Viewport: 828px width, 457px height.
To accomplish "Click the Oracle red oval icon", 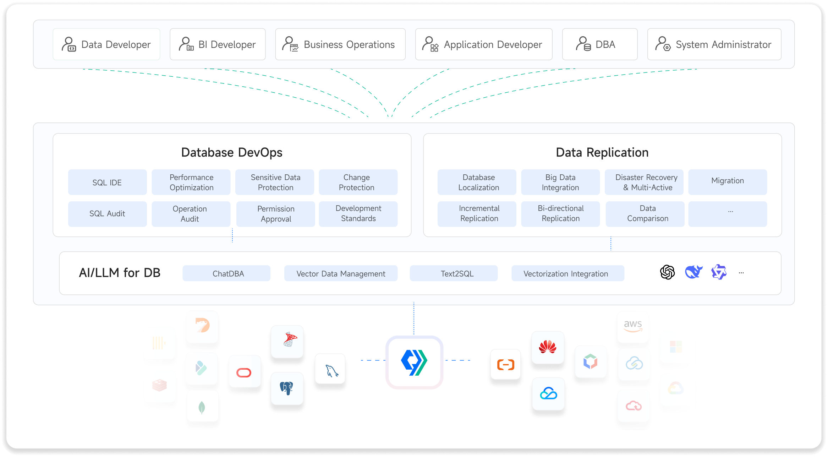I will click(244, 372).
